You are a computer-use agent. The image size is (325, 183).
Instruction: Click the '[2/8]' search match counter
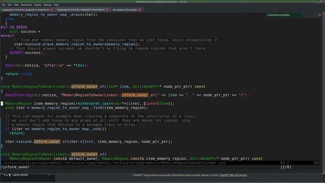click(285, 167)
